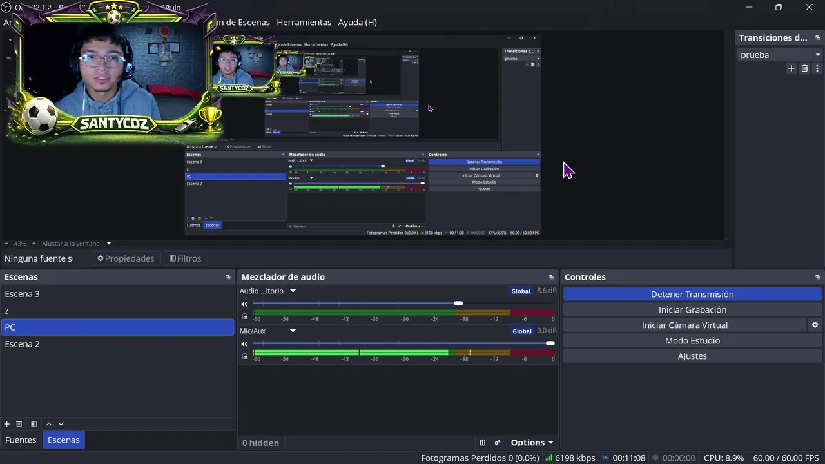
Task: Click the desktop audio volume slider handle
Action: click(458, 304)
